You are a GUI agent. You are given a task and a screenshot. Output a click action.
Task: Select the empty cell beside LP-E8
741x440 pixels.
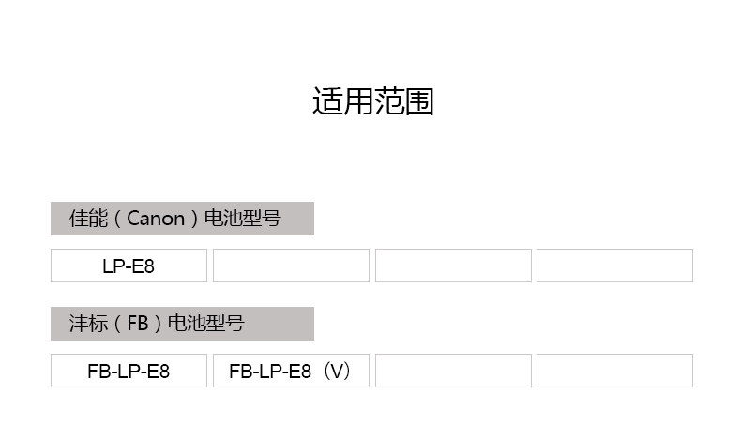(291, 266)
